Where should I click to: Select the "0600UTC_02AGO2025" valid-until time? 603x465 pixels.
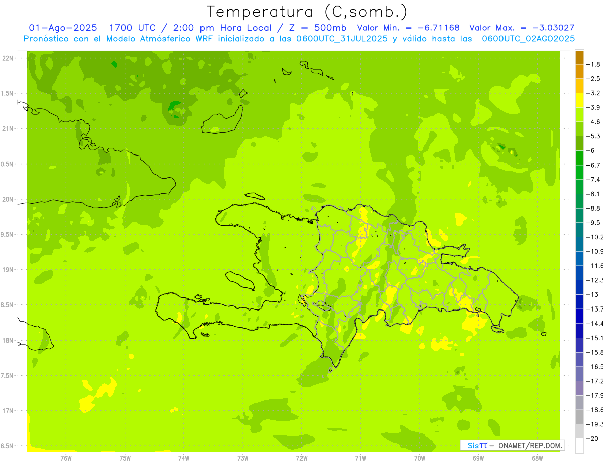coord(529,39)
